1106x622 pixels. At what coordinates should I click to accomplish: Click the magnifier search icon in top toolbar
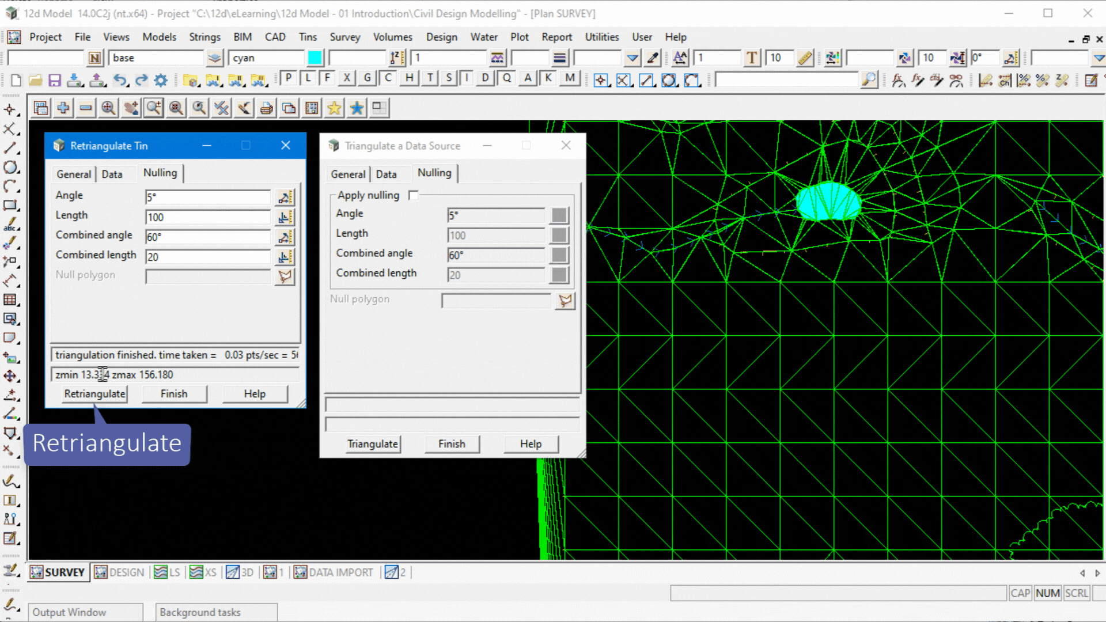coord(869,80)
